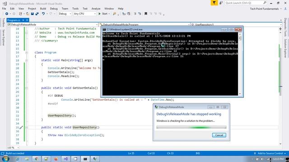
Task: Click the command prompt taskbar icon
Action: tap(85, 159)
